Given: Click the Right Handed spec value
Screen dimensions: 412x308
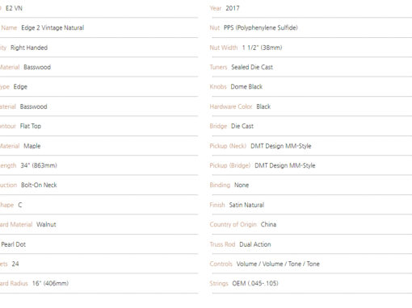Looking at the screenshot, I should [29, 48].
